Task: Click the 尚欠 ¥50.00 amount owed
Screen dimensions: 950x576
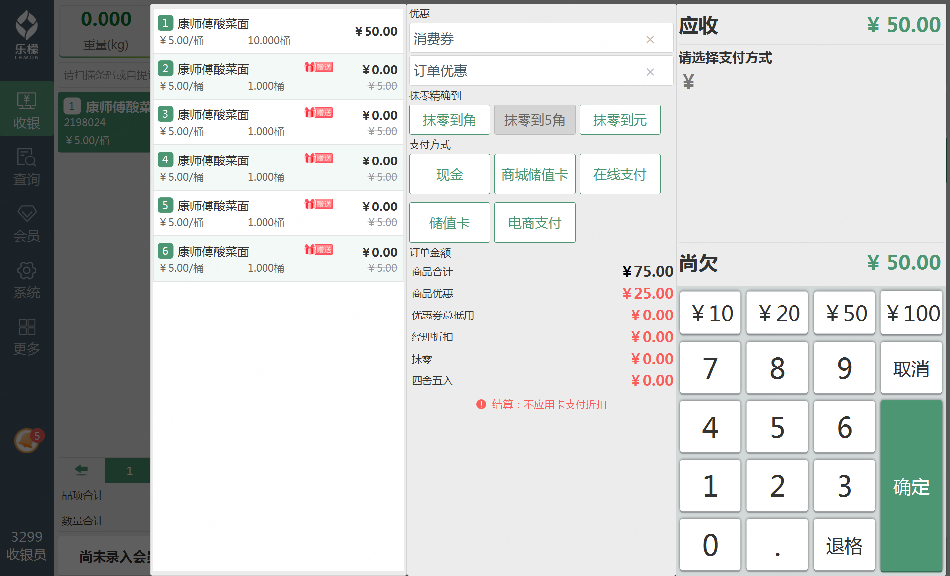Action: (903, 262)
